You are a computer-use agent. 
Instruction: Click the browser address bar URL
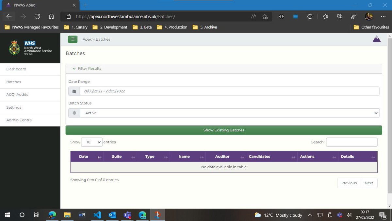click(x=126, y=16)
